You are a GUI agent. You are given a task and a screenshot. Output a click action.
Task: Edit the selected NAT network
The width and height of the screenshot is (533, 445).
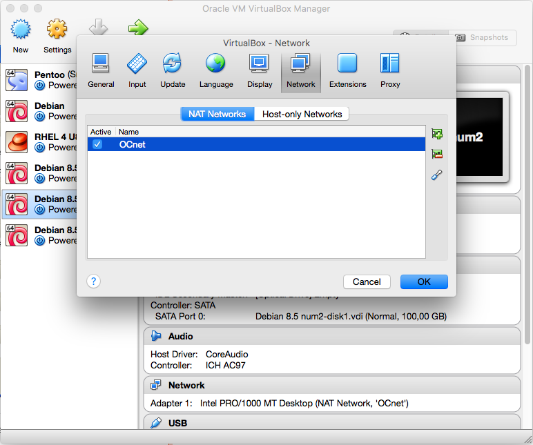point(437,175)
